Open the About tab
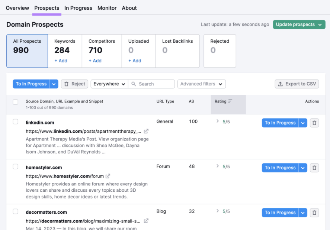 129,8
